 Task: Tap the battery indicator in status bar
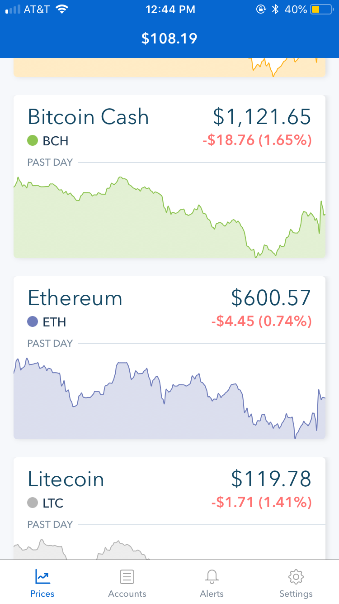tap(321, 10)
